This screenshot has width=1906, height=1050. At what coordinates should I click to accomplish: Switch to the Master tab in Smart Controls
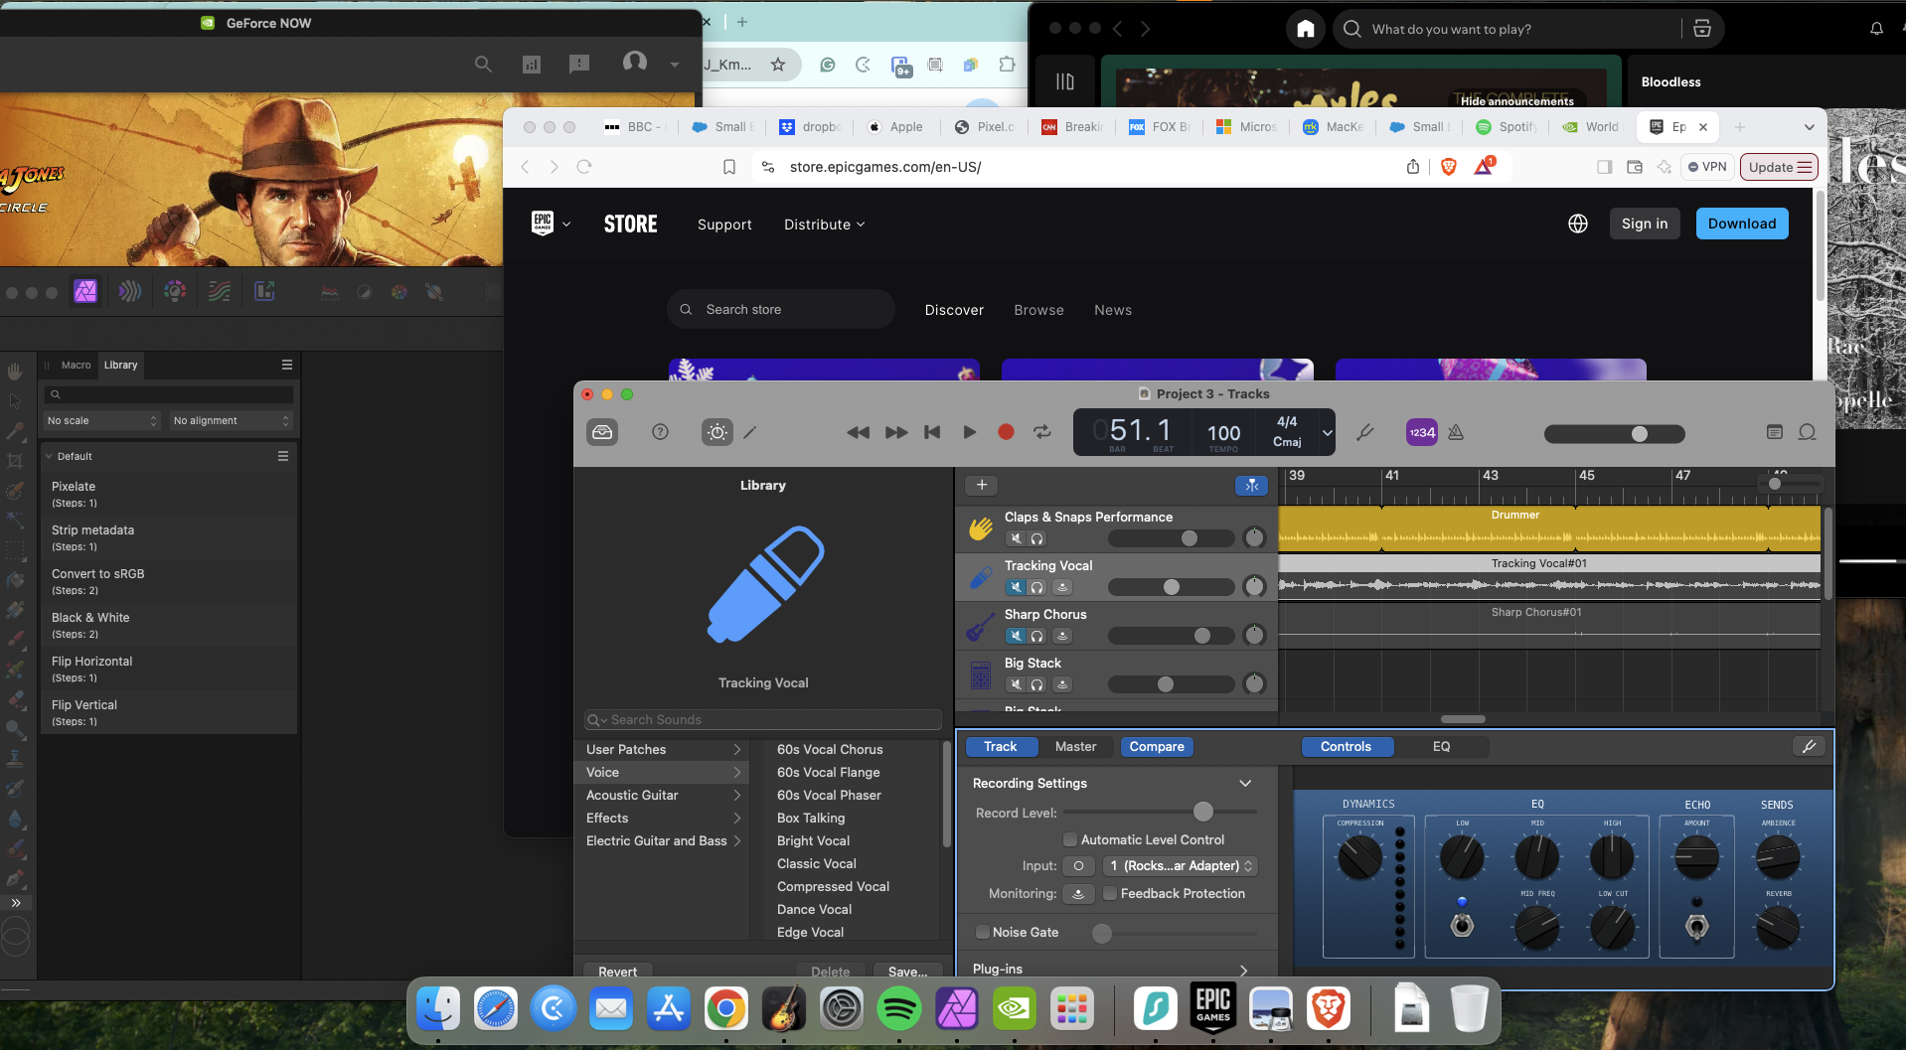pos(1075,746)
